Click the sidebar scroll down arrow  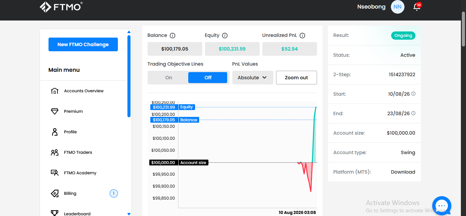129,214
